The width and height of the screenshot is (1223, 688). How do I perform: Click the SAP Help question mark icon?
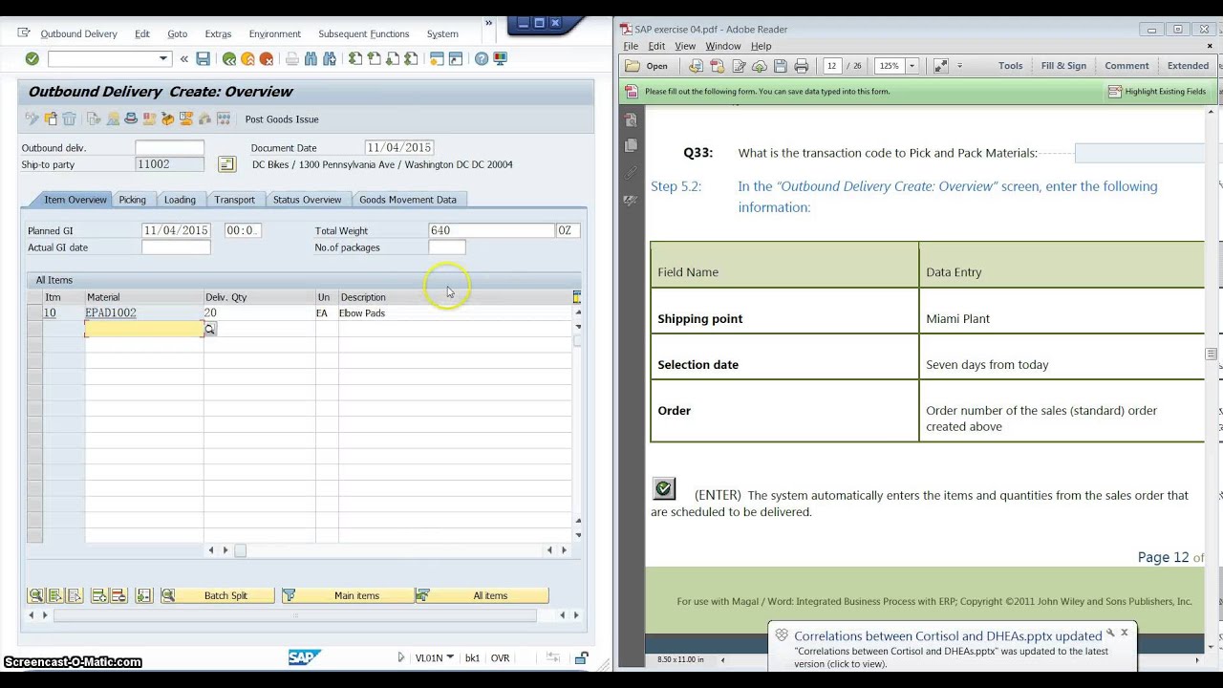482,59
